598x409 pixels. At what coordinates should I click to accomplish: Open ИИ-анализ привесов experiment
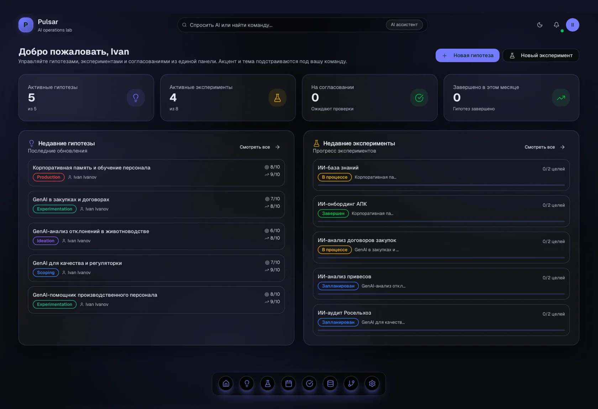[441, 284]
